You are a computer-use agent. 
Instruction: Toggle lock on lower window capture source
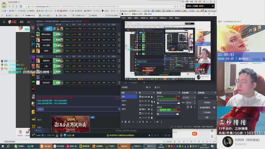pos(152,114)
